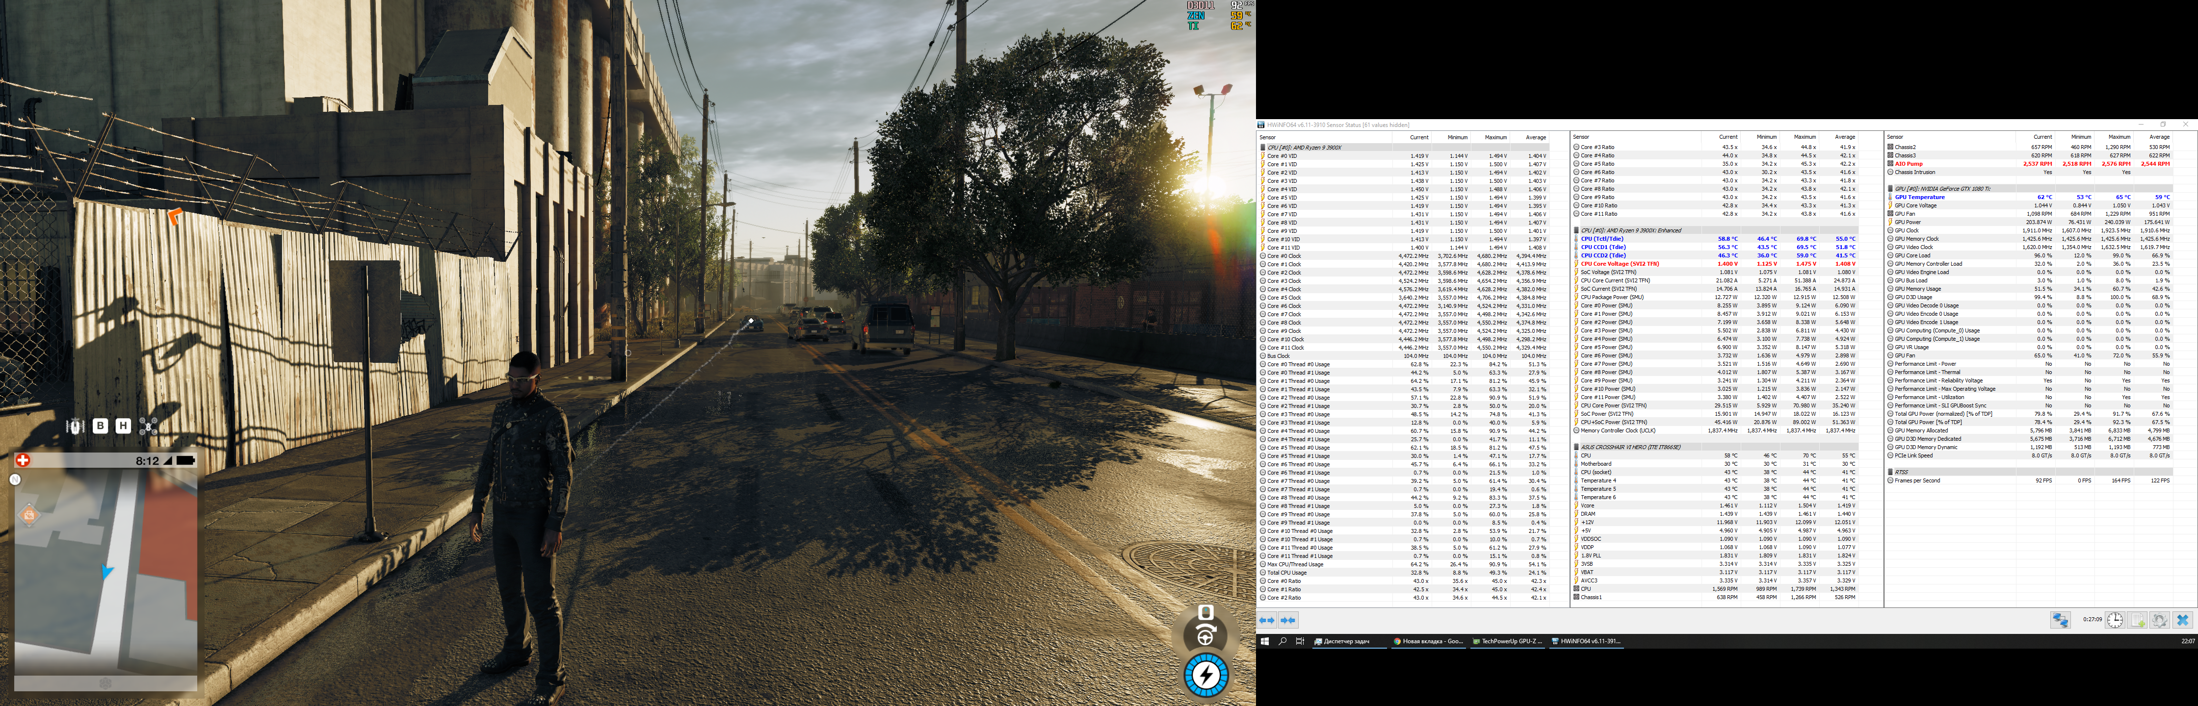This screenshot has height=706, width=2198.
Task: Select the CPU (Tctl/Tdie) sensor row
Action: tap(1601, 239)
